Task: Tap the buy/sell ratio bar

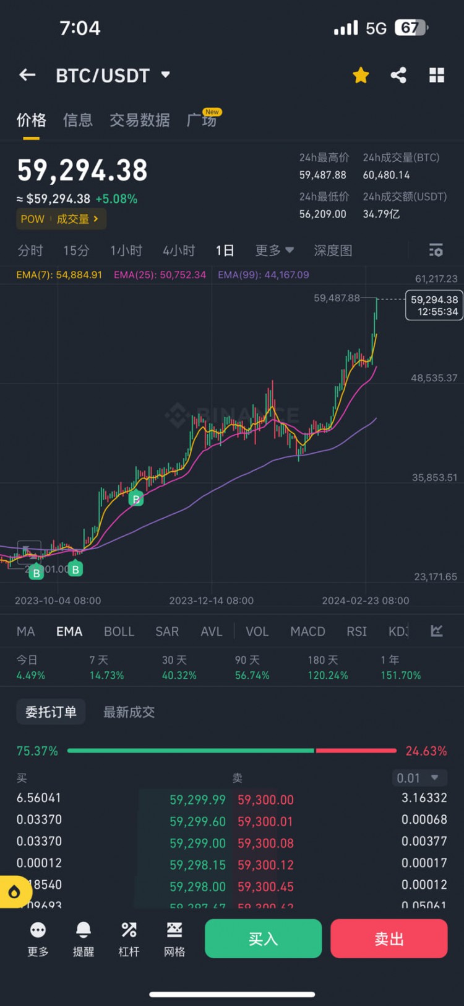Action: coord(232,751)
